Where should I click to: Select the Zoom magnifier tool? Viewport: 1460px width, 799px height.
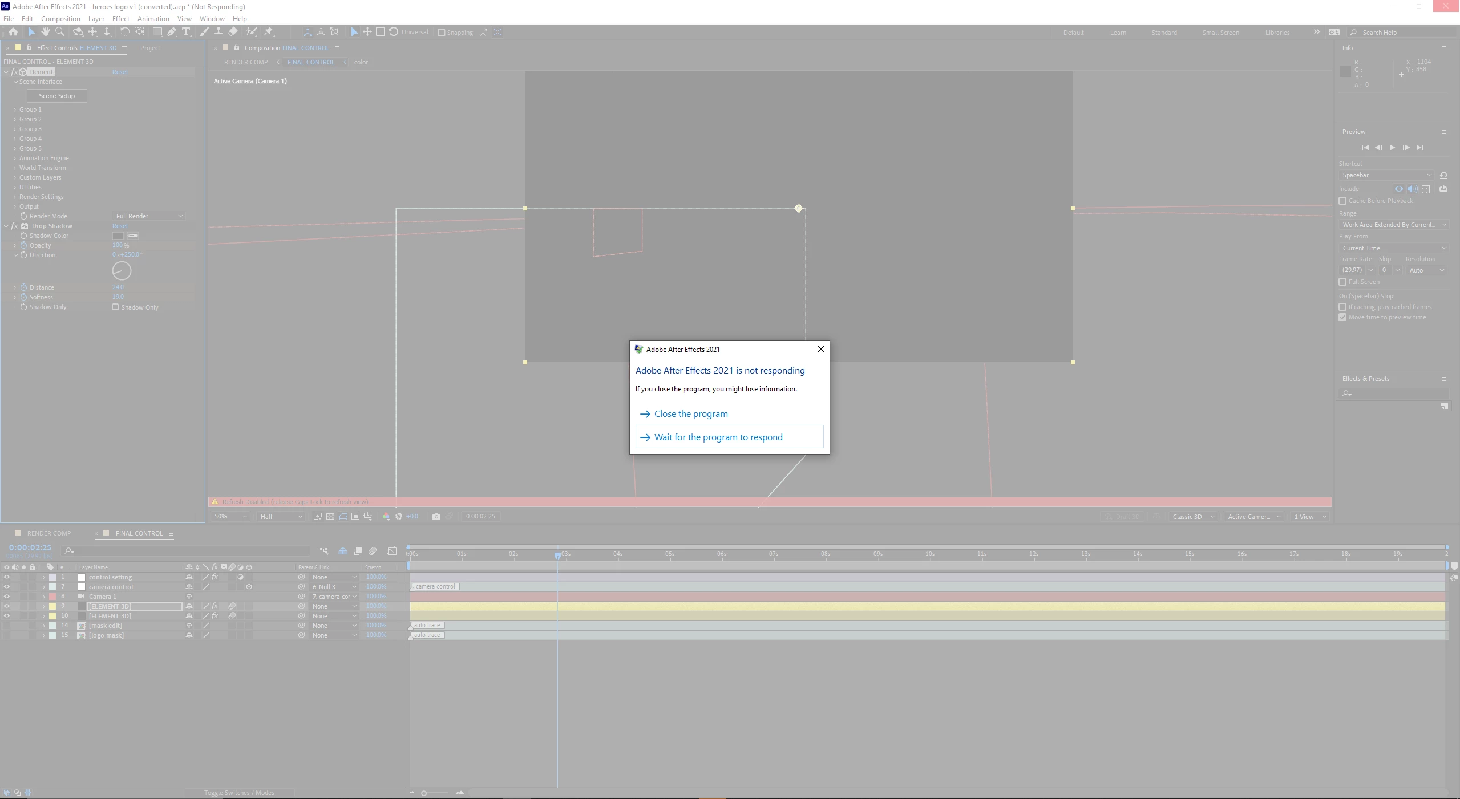[x=59, y=32]
